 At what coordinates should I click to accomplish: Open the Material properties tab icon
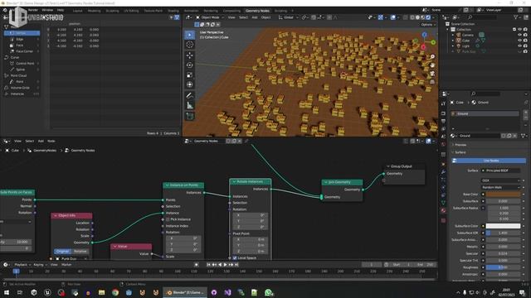443,210
